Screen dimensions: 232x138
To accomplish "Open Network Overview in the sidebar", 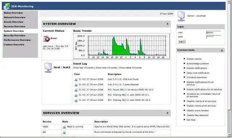I will point(14,17).
